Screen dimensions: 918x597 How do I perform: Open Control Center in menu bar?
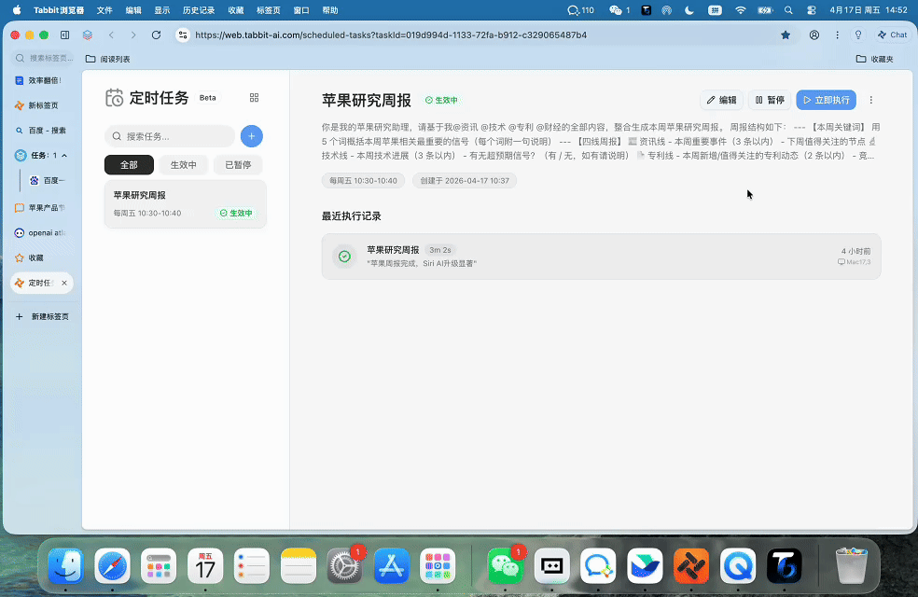(x=812, y=10)
